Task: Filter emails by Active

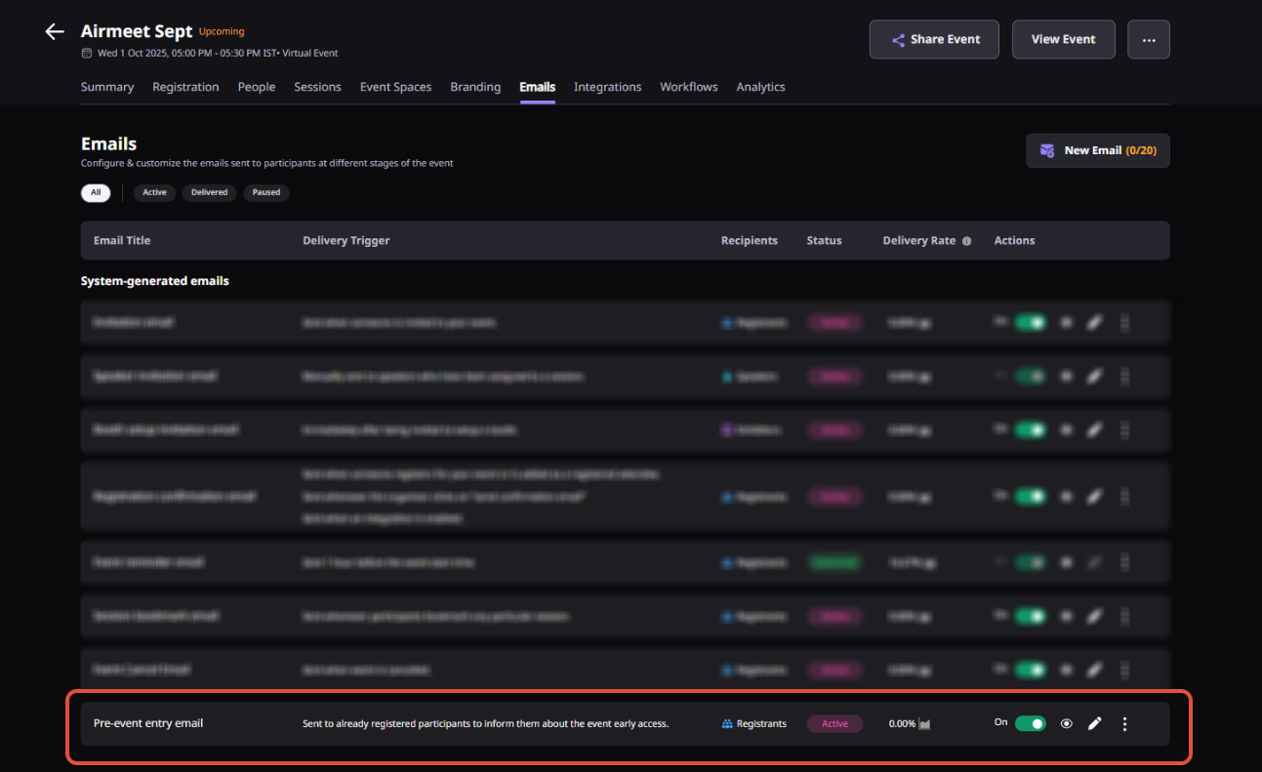Action: 154,192
